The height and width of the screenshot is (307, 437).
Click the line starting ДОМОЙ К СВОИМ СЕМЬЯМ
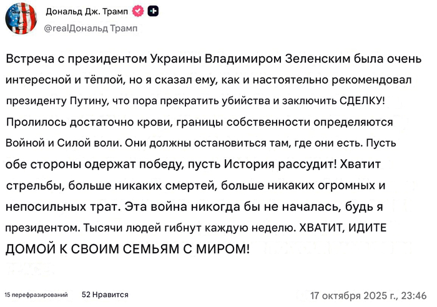[127, 249]
